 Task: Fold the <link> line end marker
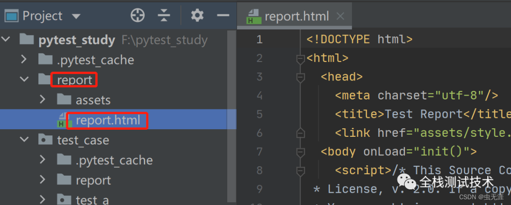(x=300, y=133)
